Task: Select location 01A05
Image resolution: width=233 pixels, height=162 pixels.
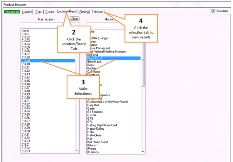Action: [x=48, y=48]
